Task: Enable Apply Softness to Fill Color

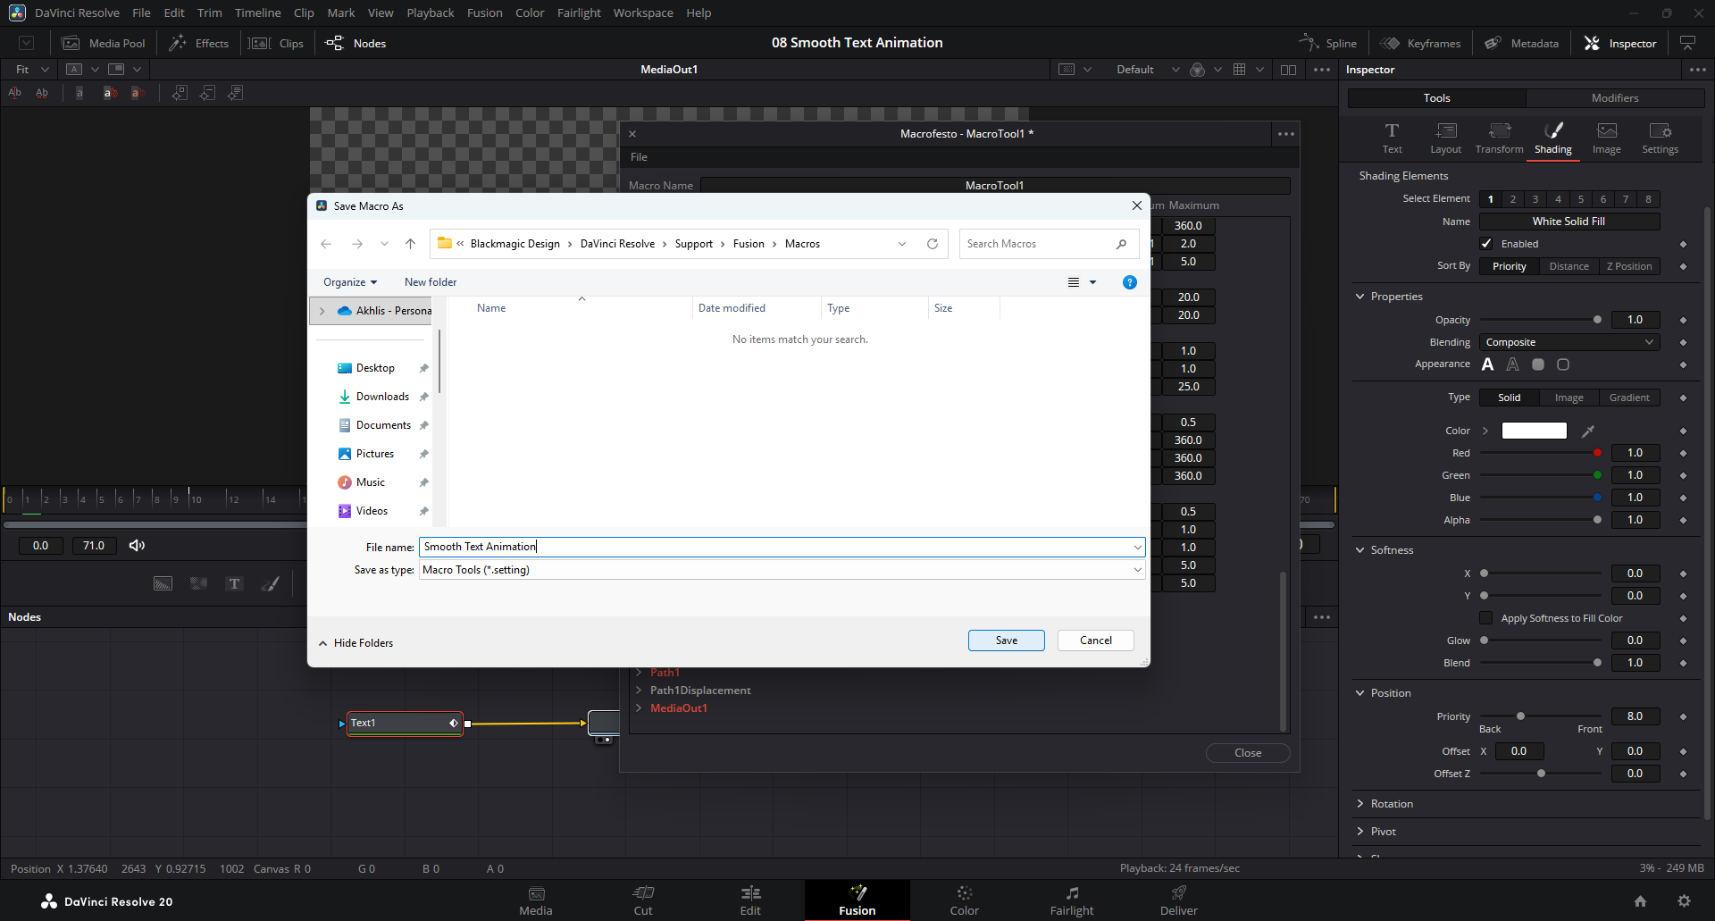Action: [x=1486, y=618]
